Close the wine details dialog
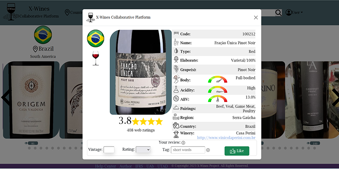 click(256, 17)
